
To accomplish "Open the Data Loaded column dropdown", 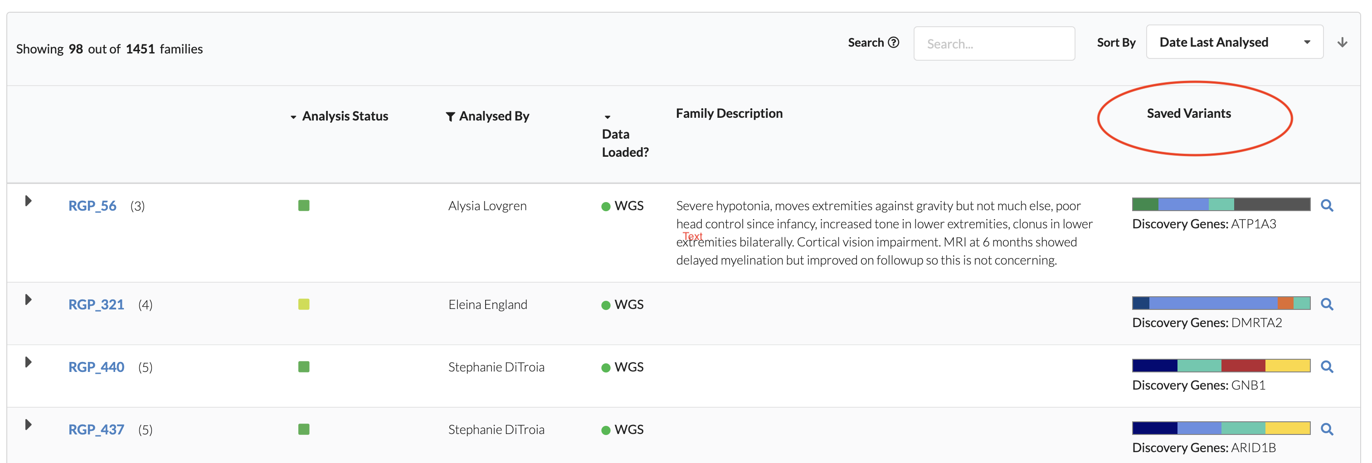I will (x=608, y=116).
